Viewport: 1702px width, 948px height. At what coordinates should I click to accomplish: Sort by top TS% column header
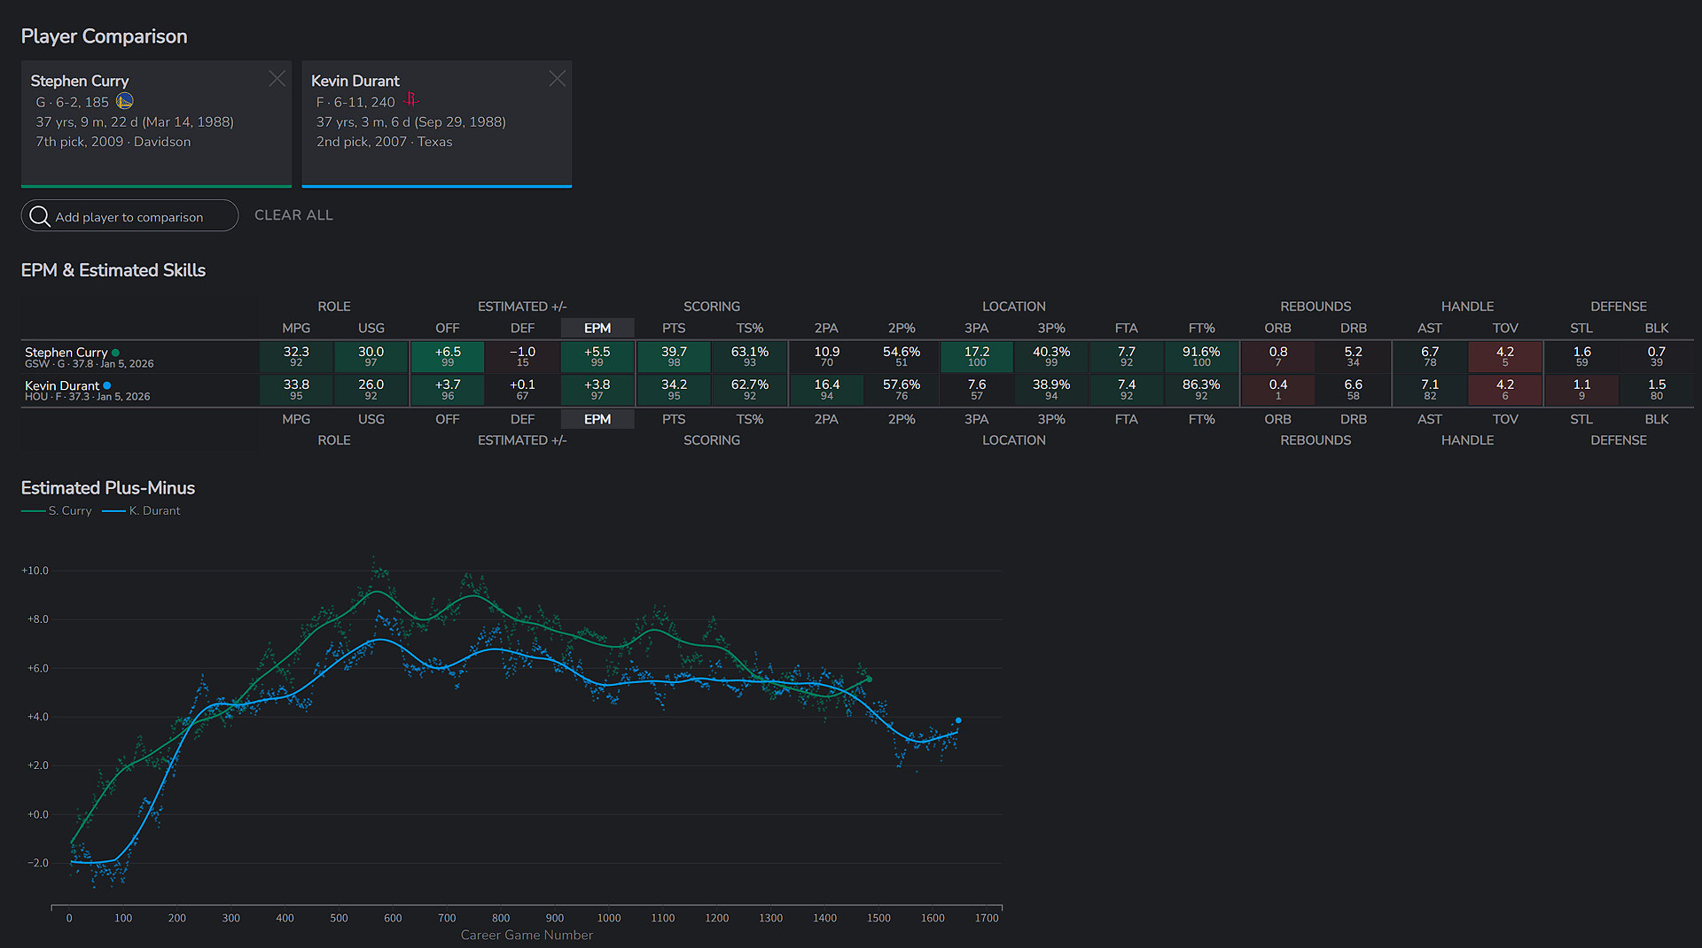tap(749, 329)
